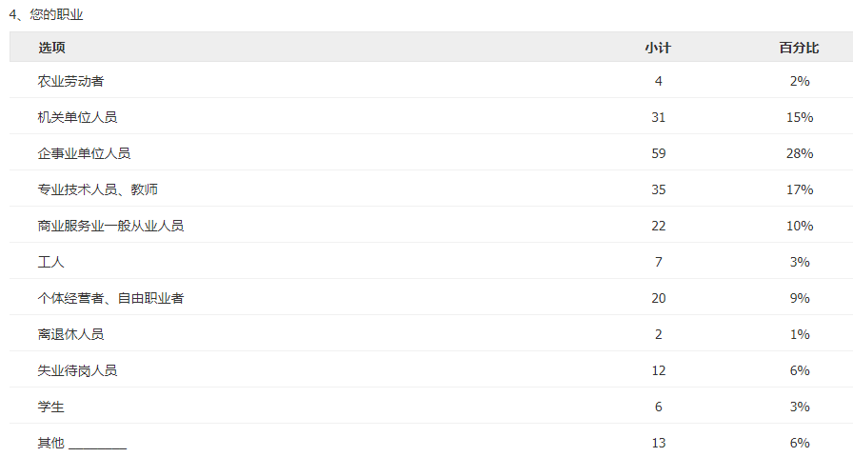This screenshot has height=457, width=853.
Task: Click the 小计 column header
Action: point(658,48)
